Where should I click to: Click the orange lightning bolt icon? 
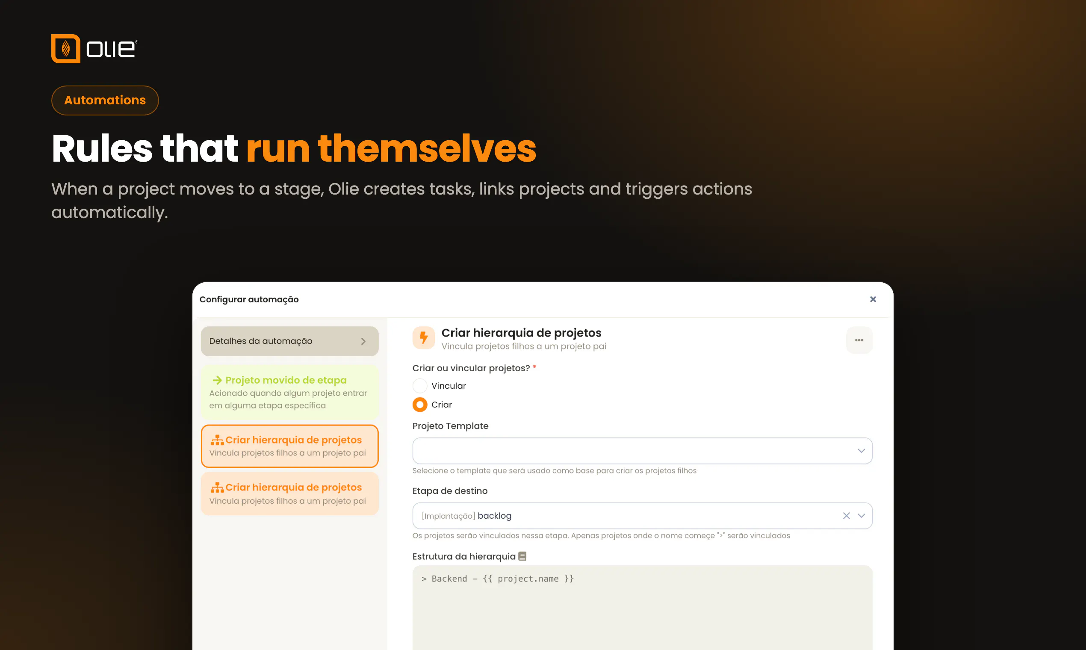pyautogui.click(x=423, y=338)
